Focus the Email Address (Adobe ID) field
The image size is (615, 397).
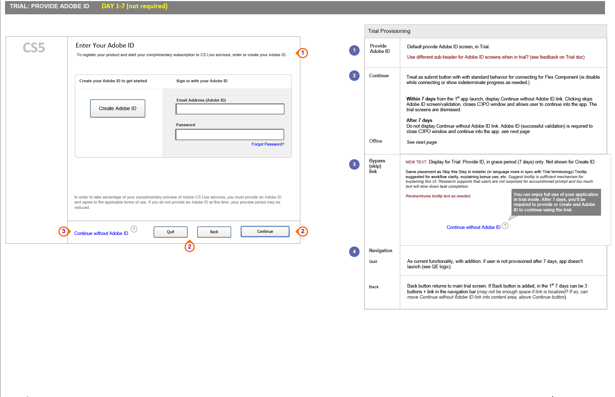pyautogui.click(x=230, y=109)
